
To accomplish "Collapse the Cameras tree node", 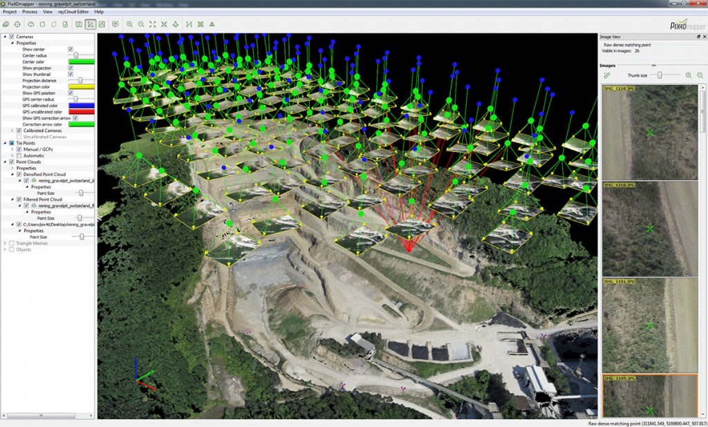I will pyautogui.click(x=5, y=37).
